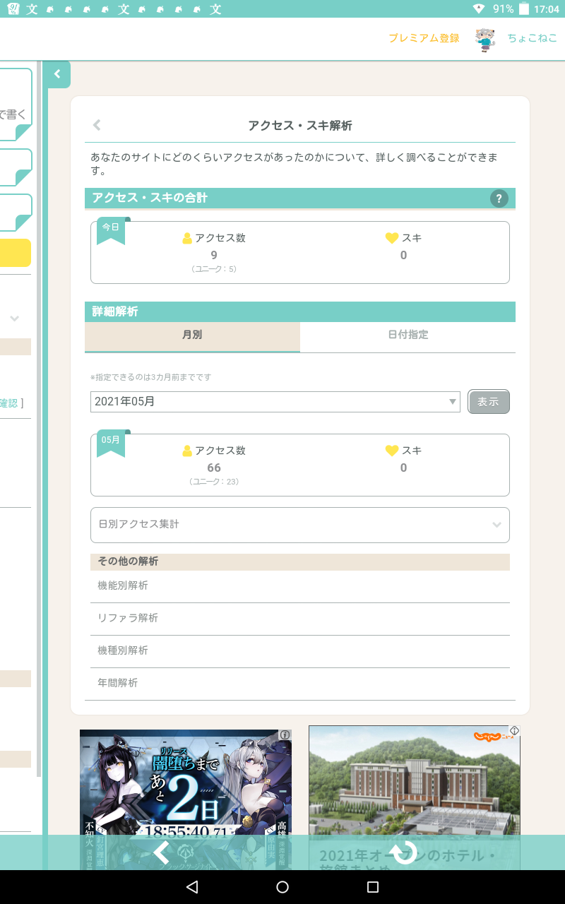565x904 pixels.
Task: Tap the Android recent apps button
Action: [x=373, y=887]
